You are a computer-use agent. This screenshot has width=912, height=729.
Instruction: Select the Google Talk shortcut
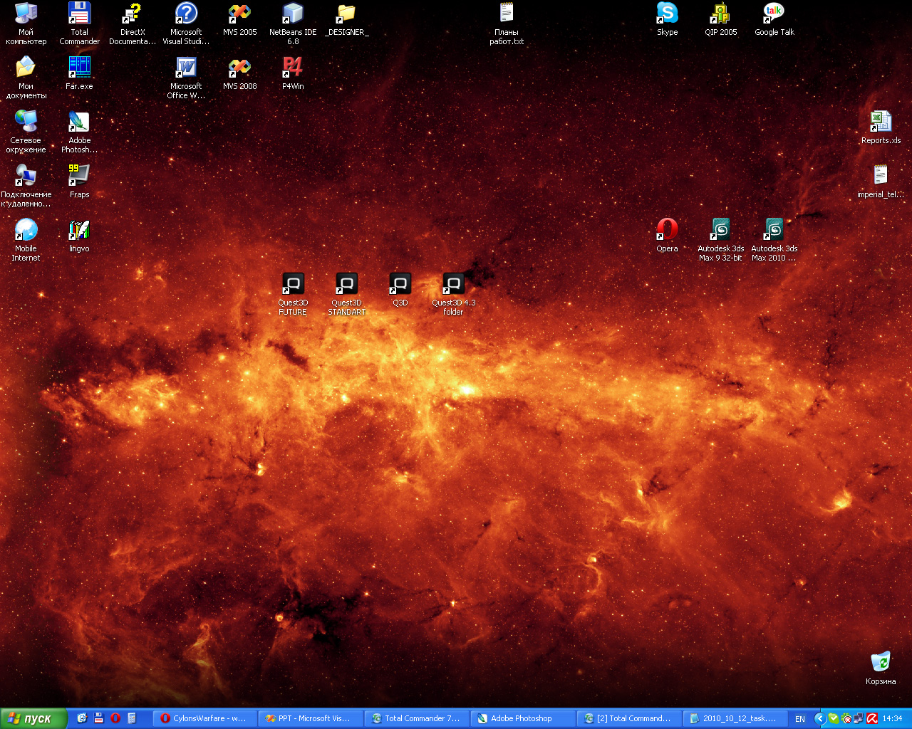[774, 19]
